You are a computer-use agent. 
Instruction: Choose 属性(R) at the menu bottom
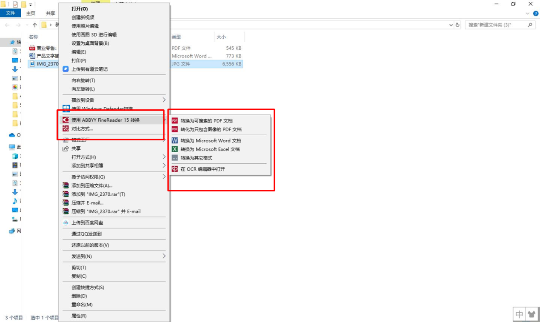79,316
